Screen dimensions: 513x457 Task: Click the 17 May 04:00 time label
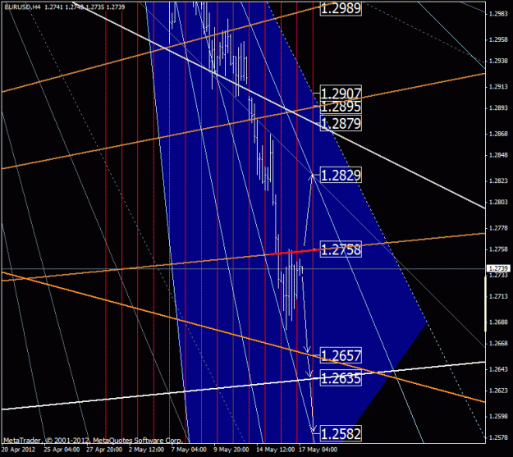(318, 450)
